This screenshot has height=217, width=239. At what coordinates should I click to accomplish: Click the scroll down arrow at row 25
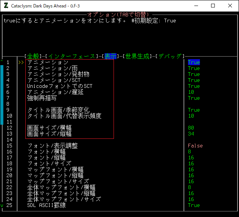pyautogui.click(x=2, y=205)
